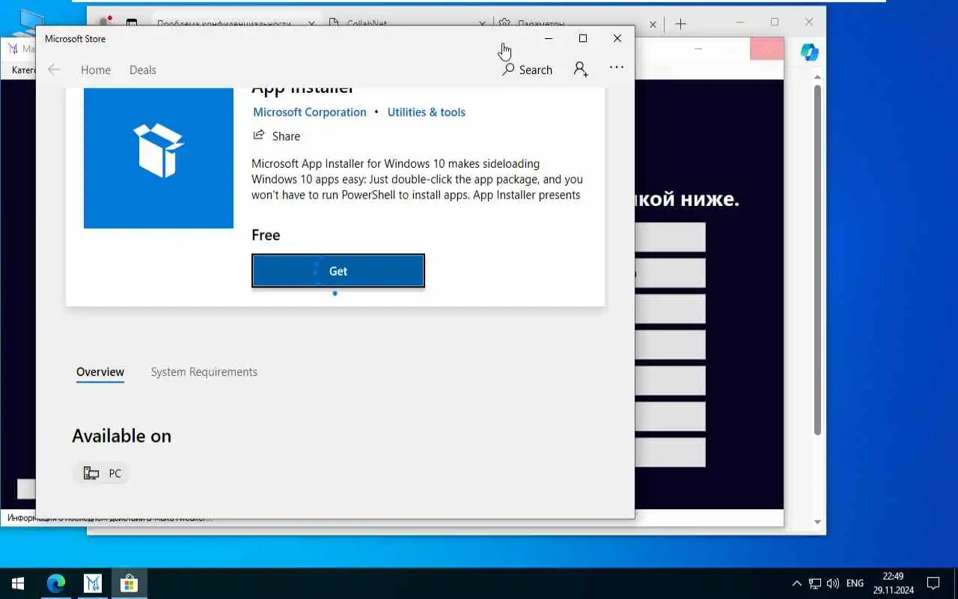Click the scroll-down arrow in Edge window
The height and width of the screenshot is (599, 958).
tap(817, 521)
